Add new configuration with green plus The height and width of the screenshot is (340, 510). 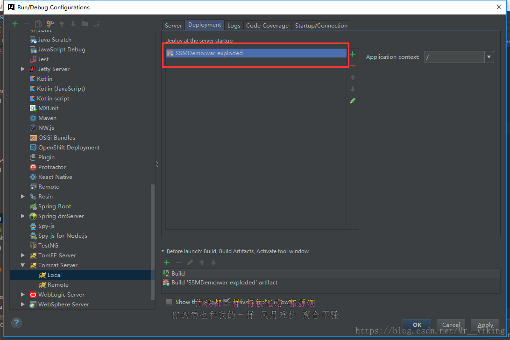15,24
